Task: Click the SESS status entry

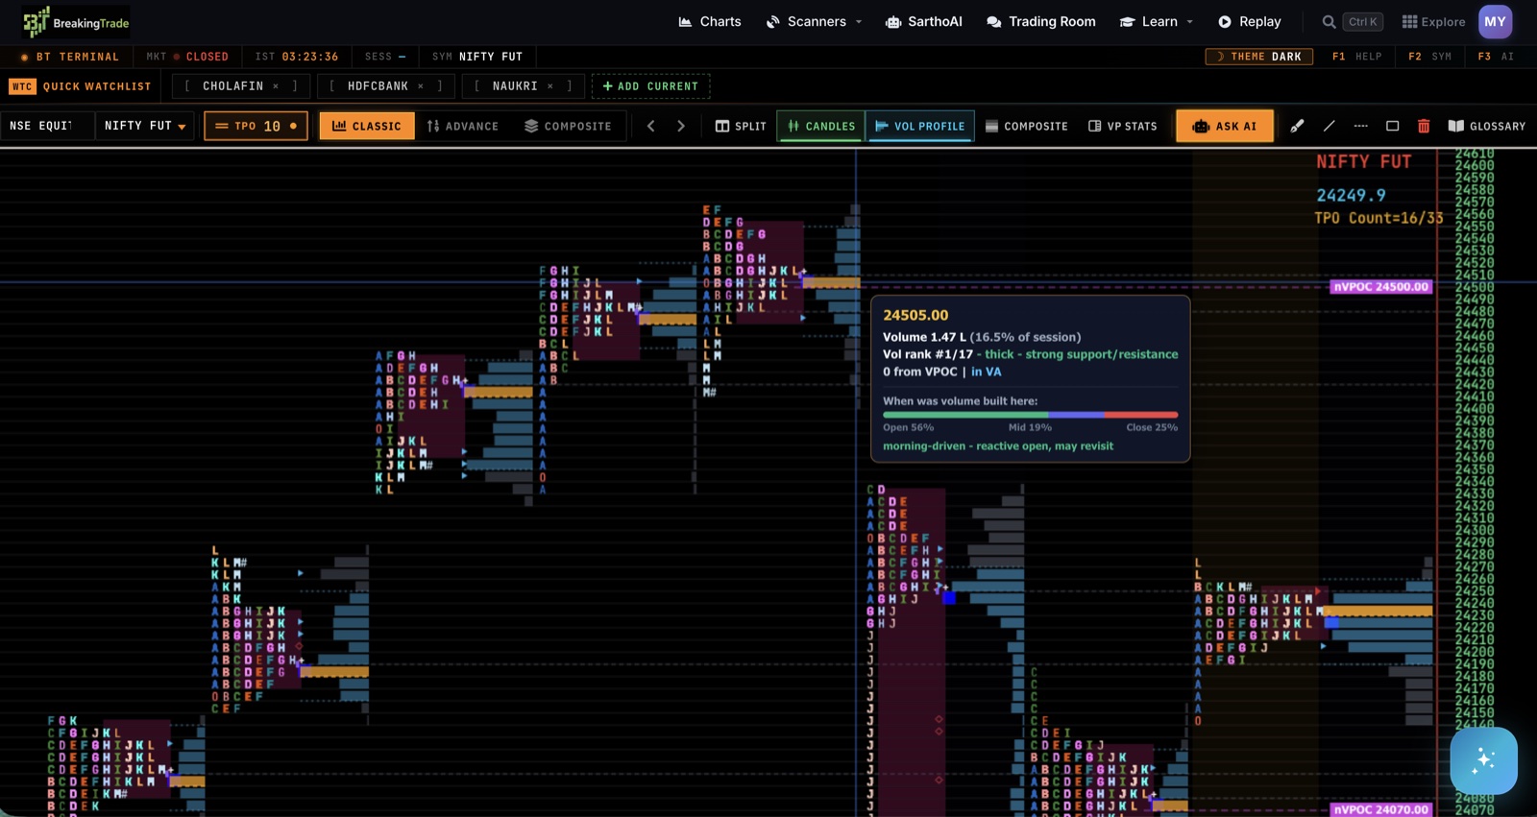Action: (385, 57)
